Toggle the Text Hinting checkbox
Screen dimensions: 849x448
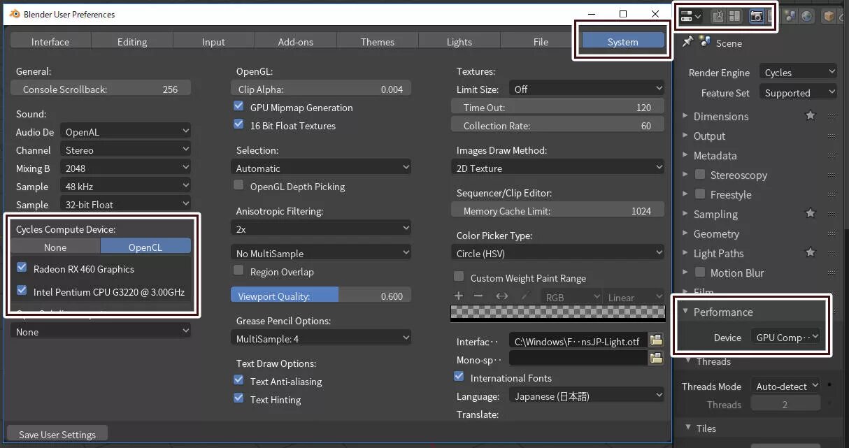(x=238, y=399)
